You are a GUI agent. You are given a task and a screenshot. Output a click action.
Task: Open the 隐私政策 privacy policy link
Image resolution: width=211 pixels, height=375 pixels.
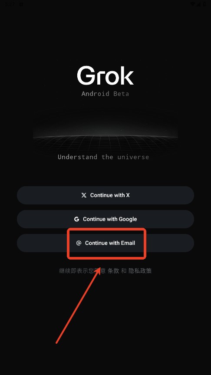tap(140, 271)
